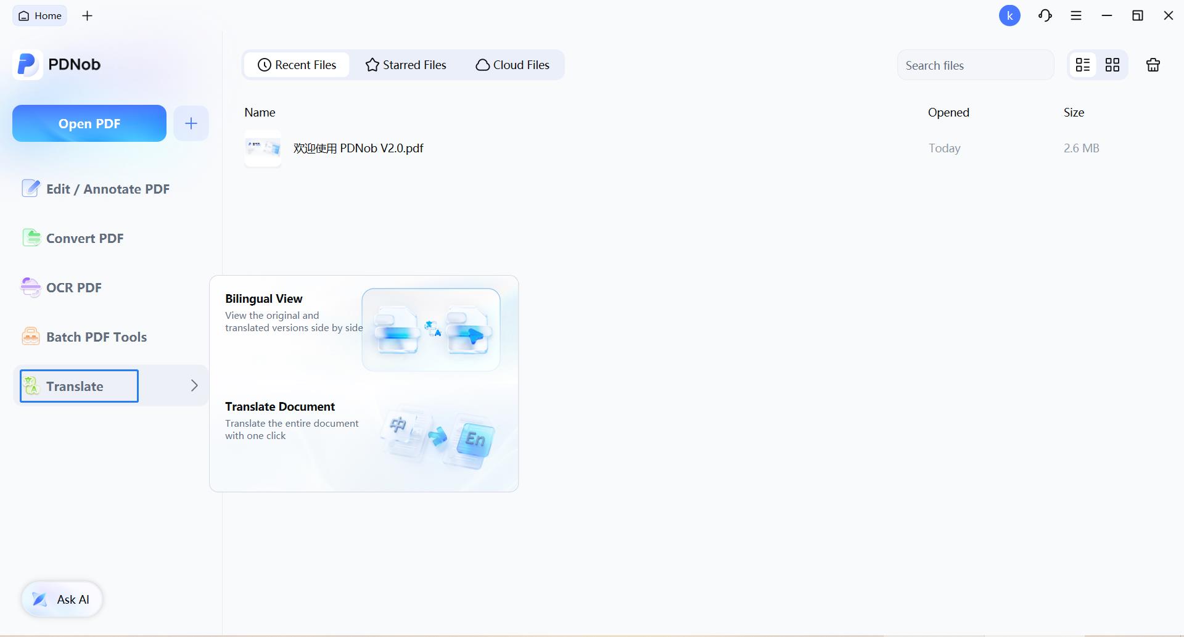The height and width of the screenshot is (637, 1184).
Task: Click the Convert PDF icon
Action: pyautogui.click(x=31, y=237)
